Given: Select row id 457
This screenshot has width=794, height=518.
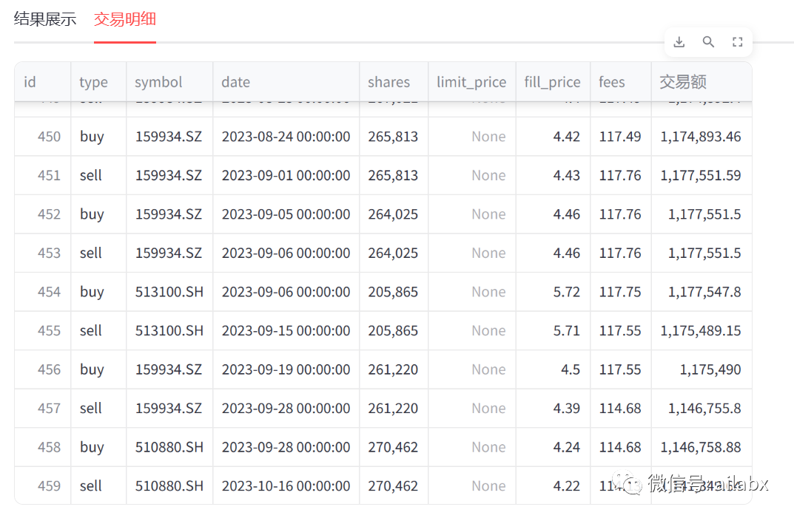Looking at the screenshot, I should [x=42, y=408].
